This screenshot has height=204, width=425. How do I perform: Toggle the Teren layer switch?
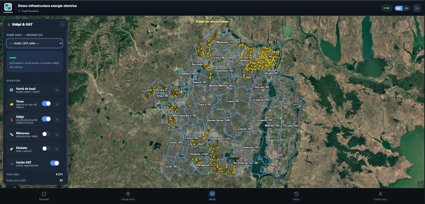click(x=46, y=104)
